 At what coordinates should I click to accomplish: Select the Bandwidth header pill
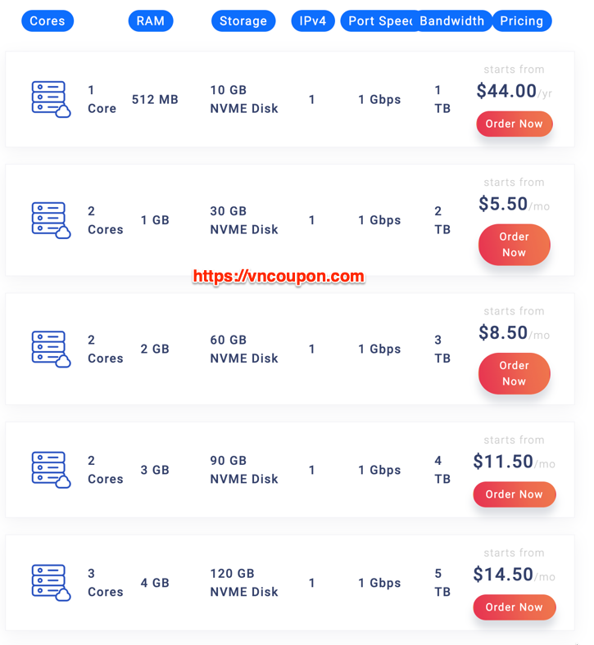[452, 21]
